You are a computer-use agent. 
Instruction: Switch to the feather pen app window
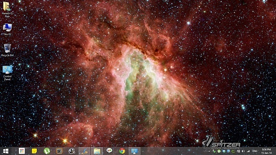[x=84, y=151]
